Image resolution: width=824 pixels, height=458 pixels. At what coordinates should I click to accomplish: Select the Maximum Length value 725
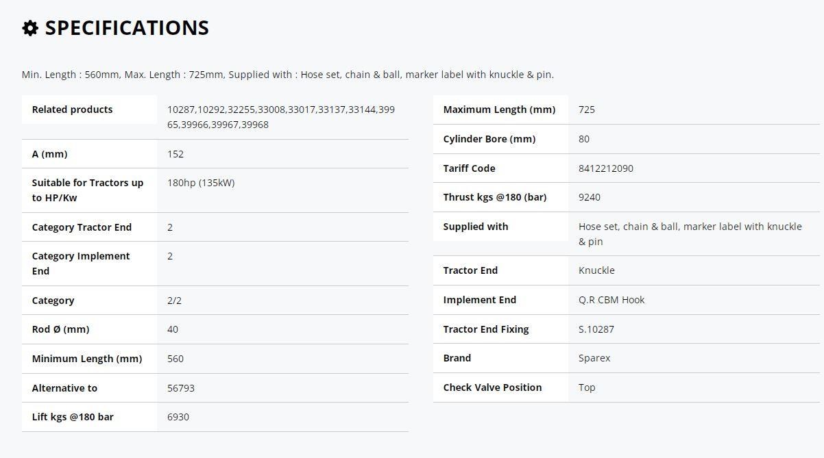point(587,110)
